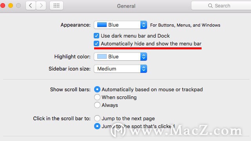Click the Sidebar icon size stepper arrows
The height and width of the screenshot is (141, 251).
[144, 69]
